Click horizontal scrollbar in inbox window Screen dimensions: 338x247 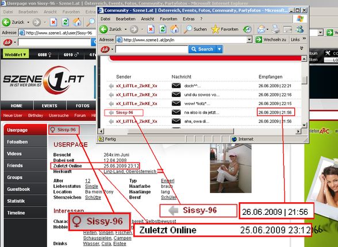[180, 131]
